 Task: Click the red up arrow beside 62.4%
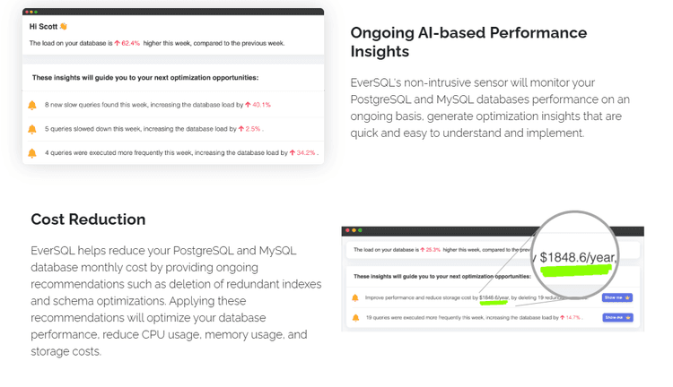point(117,42)
